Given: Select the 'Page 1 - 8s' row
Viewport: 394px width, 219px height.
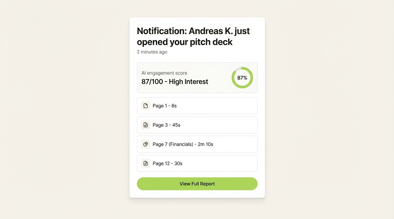Looking at the screenshot, I should [x=197, y=106].
